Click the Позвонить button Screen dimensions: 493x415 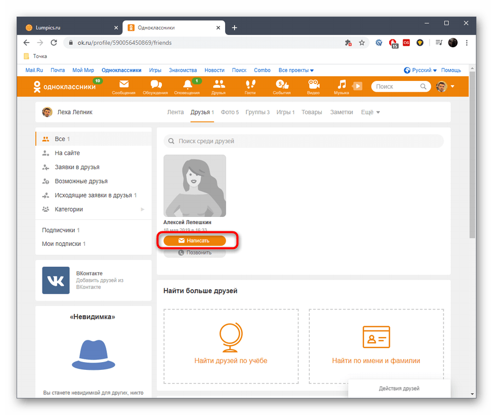point(195,253)
